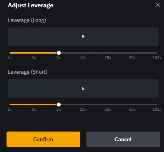
Task: Set Short leverage to 10x mark
Action: (83, 110)
